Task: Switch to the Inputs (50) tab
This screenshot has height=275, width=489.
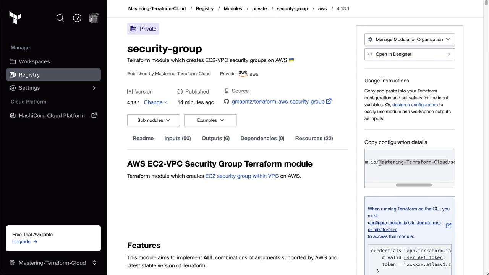Action: 178,138
